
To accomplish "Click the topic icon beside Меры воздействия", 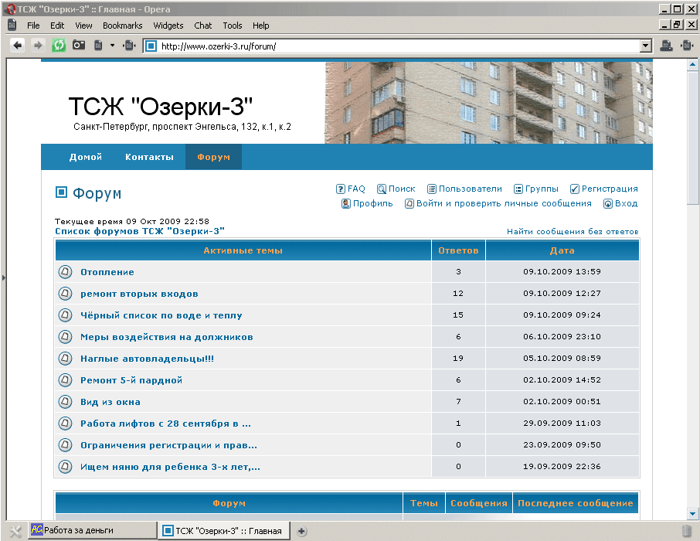I will (x=65, y=337).
